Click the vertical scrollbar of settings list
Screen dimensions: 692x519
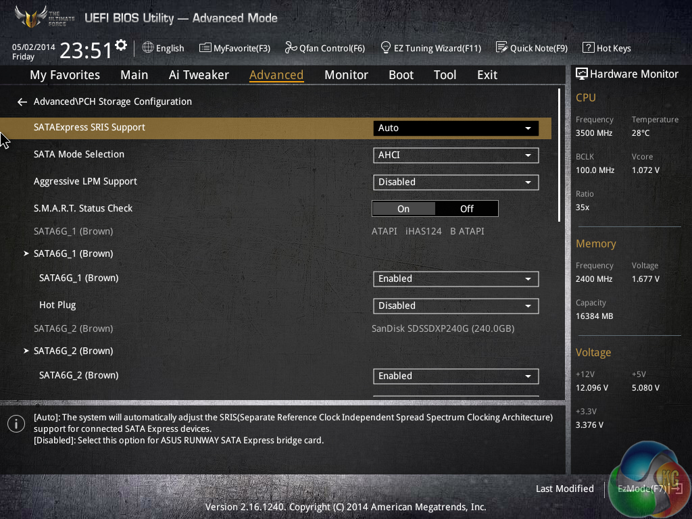click(560, 155)
